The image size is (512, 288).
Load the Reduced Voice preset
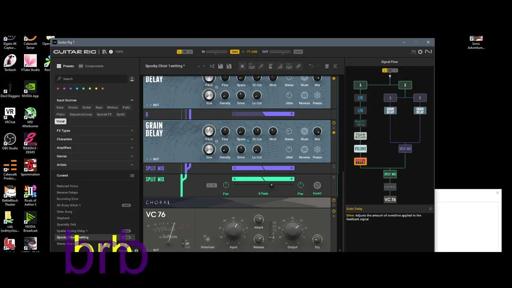click(67, 186)
